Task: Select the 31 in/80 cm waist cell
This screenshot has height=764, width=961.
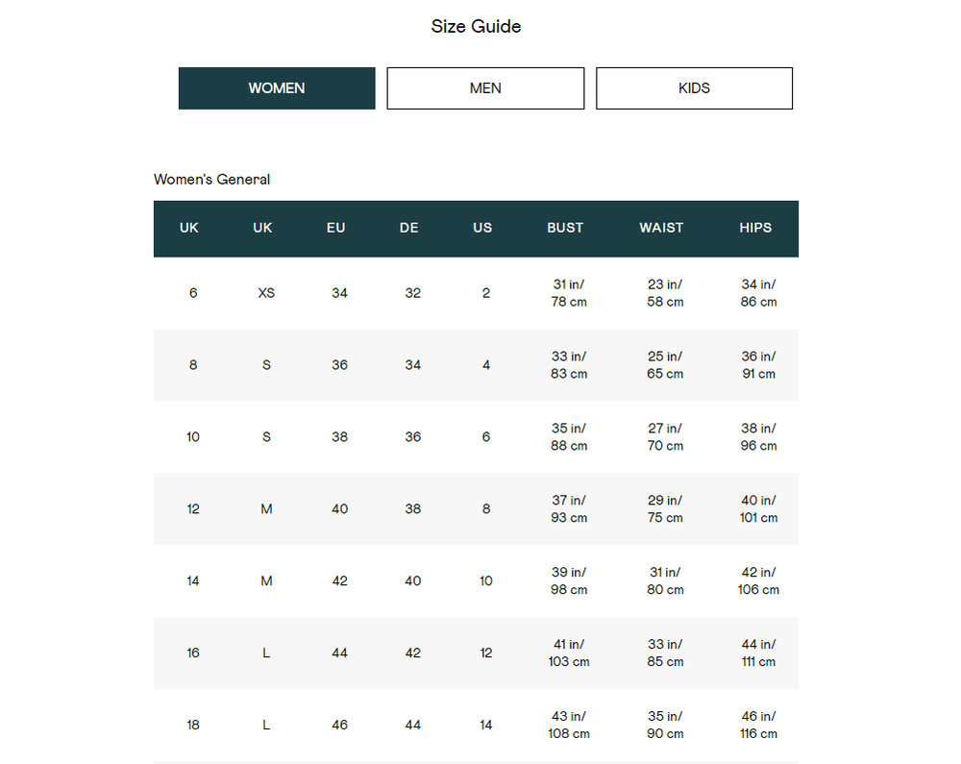Action: coord(665,581)
